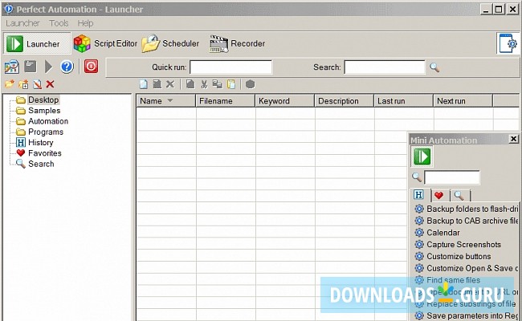Focus the Mini Automation search field
Image resolution: width=522 pixels, height=321 pixels.
[x=452, y=177]
